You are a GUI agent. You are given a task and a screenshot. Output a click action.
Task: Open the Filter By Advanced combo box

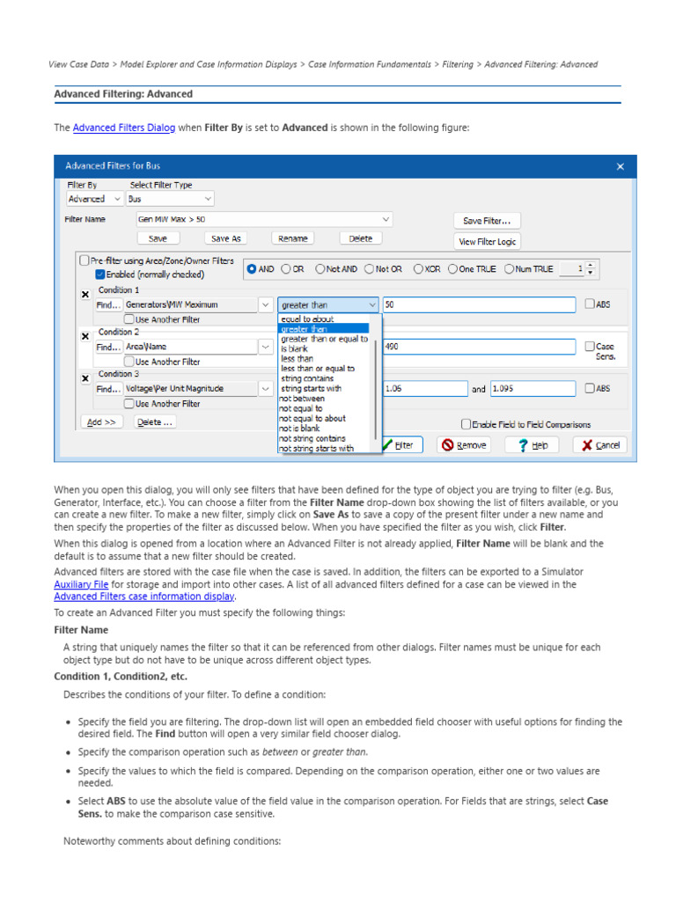(x=117, y=199)
